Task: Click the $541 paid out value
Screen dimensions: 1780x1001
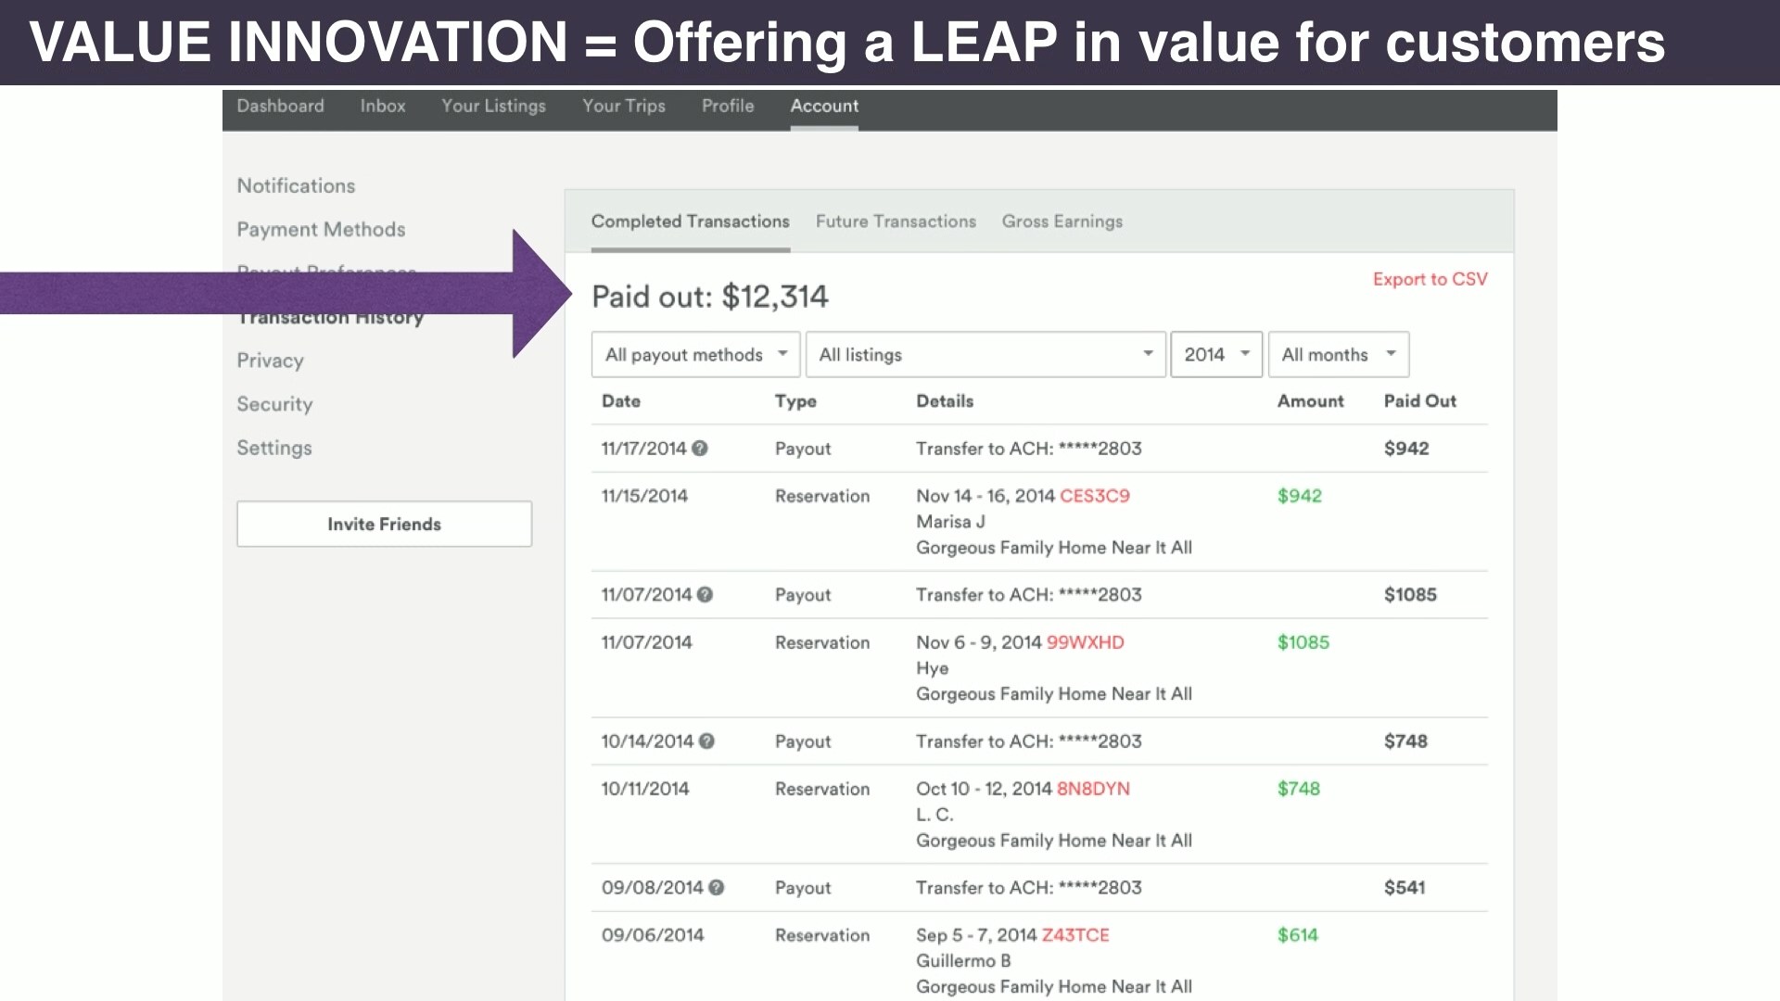Action: point(1405,888)
